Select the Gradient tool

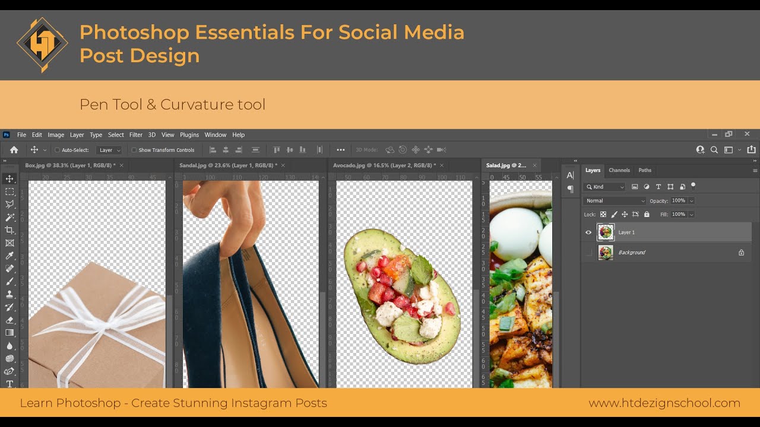pos(9,333)
